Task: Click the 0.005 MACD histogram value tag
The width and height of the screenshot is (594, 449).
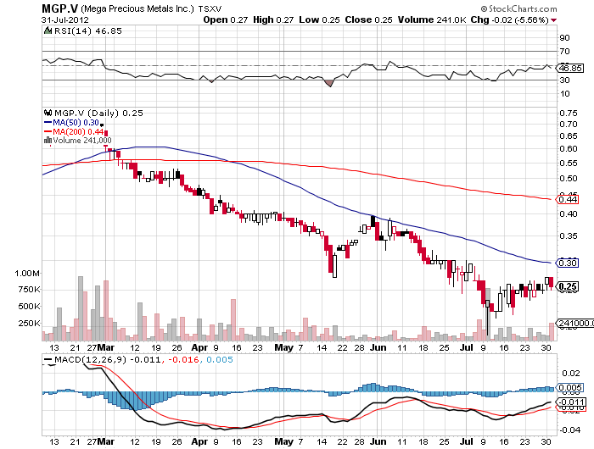Action: click(x=569, y=387)
